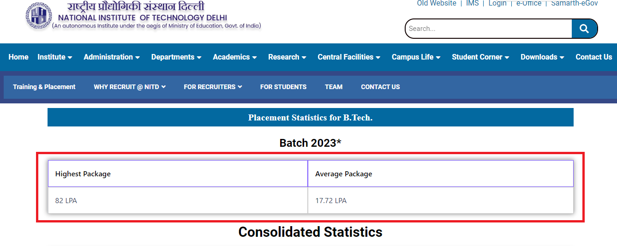Click the National Institute of Technology Delhi title
This screenshot has width=617, height=246.
click(143, 18)
